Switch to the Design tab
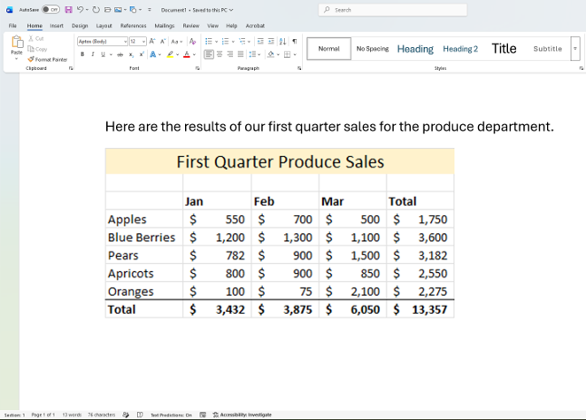 click(80, 26)
